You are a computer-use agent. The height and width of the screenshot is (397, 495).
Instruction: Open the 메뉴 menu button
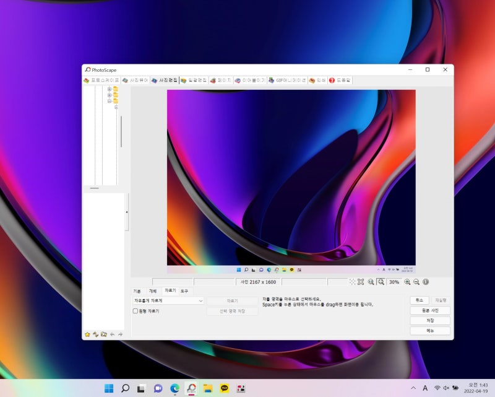tap(430, 331)
